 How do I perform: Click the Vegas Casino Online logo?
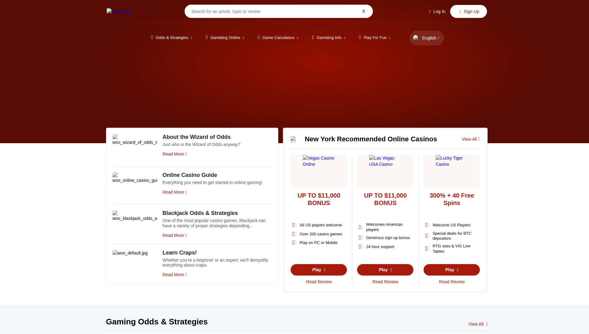319,161
